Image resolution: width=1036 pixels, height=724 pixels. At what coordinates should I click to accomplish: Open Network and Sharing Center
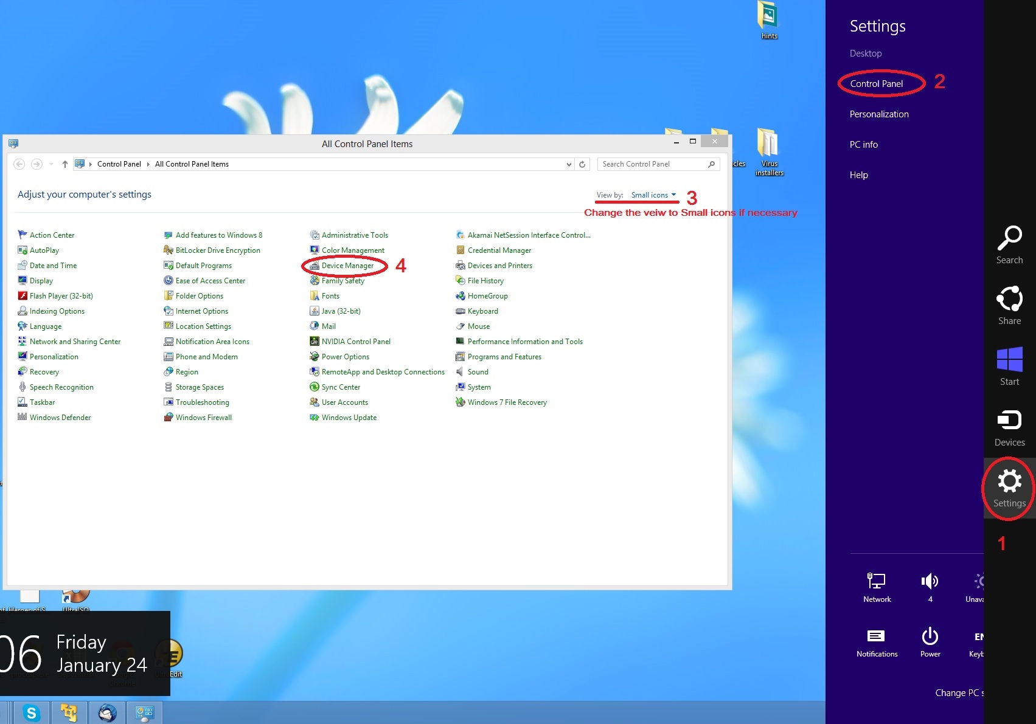click(x=75, y=342)
